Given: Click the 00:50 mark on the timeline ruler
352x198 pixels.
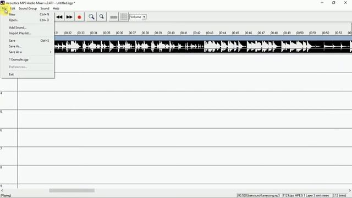Looking at the screenshot, I should (x=300, y=33).
